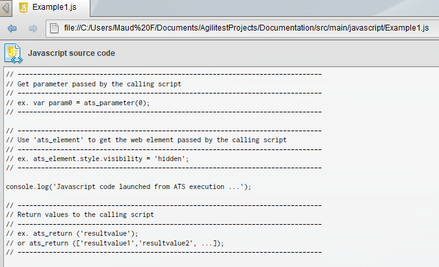Screen dimensions: 439x267
Task: Click the last dashed separator line at bottom
Action: pyautogui.click(x=164, y=252)
